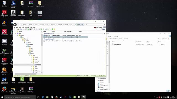Click the greyed forward arrow in OpenIV

(18, 24)
